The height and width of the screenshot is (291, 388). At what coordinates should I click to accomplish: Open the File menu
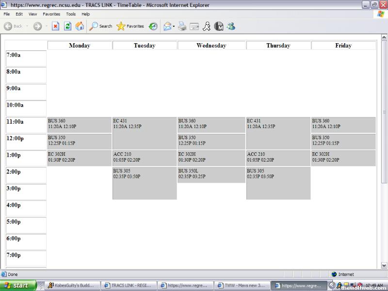(7, 14)
